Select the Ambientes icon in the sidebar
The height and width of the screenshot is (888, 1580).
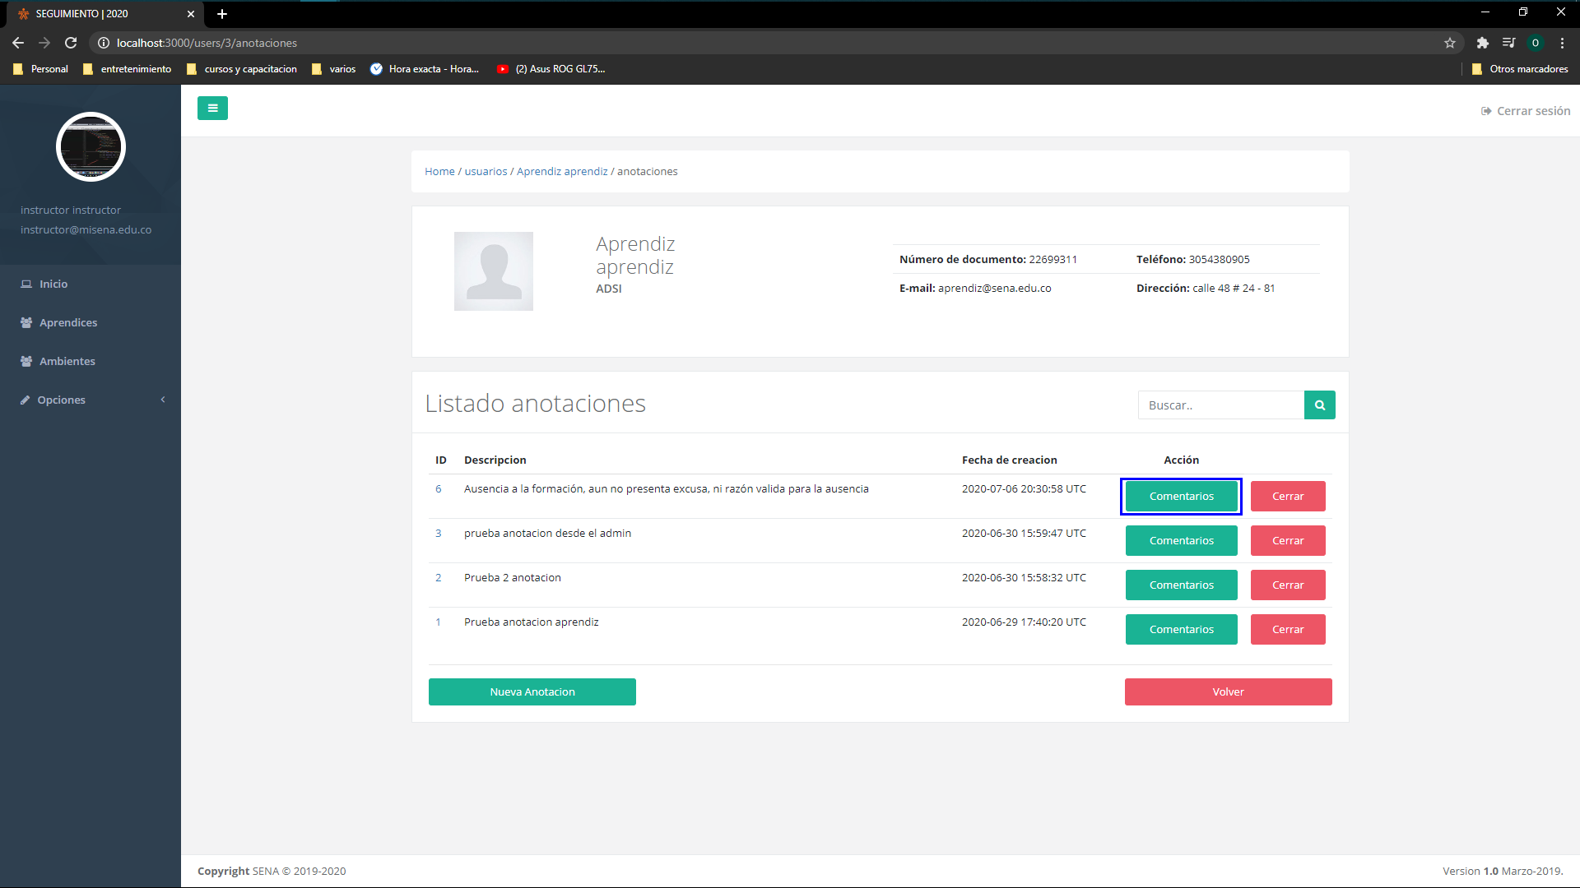pos(26,361)
